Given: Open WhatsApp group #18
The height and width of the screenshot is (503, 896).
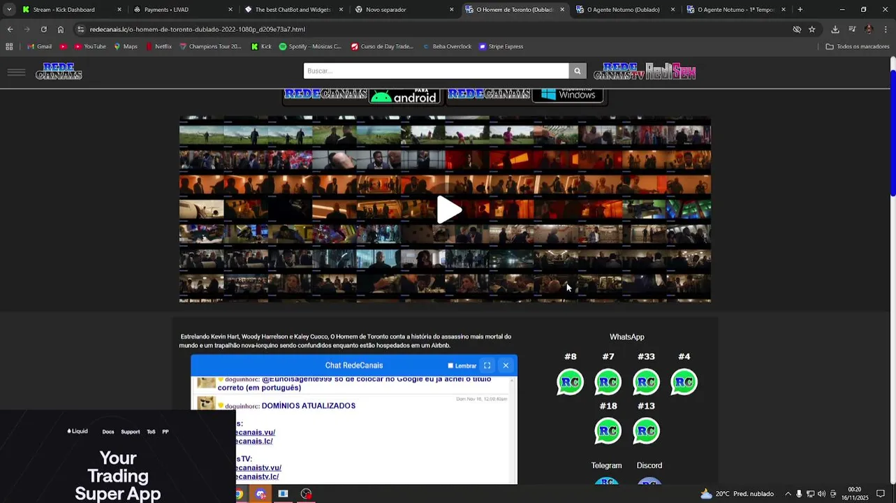Looking at the screenshot, I should point(608,431).
